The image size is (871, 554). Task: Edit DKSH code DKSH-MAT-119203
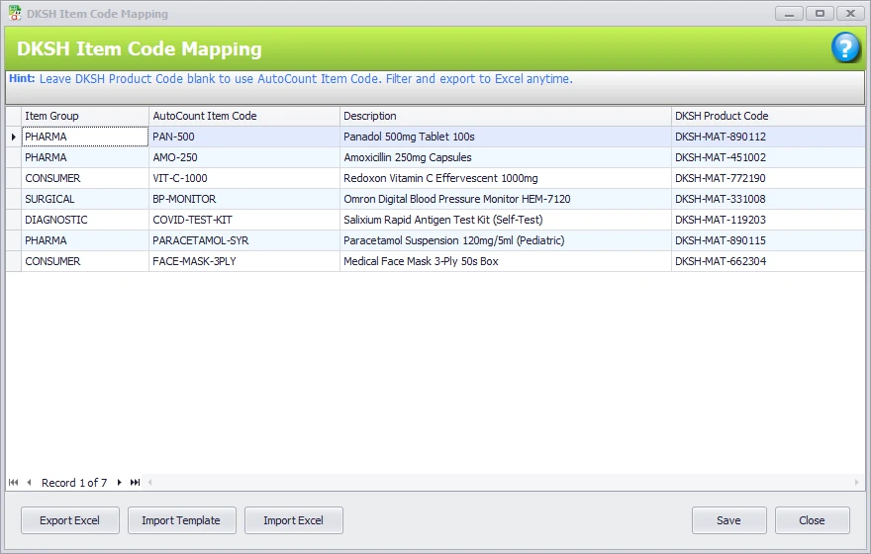[x=768, y=220]
